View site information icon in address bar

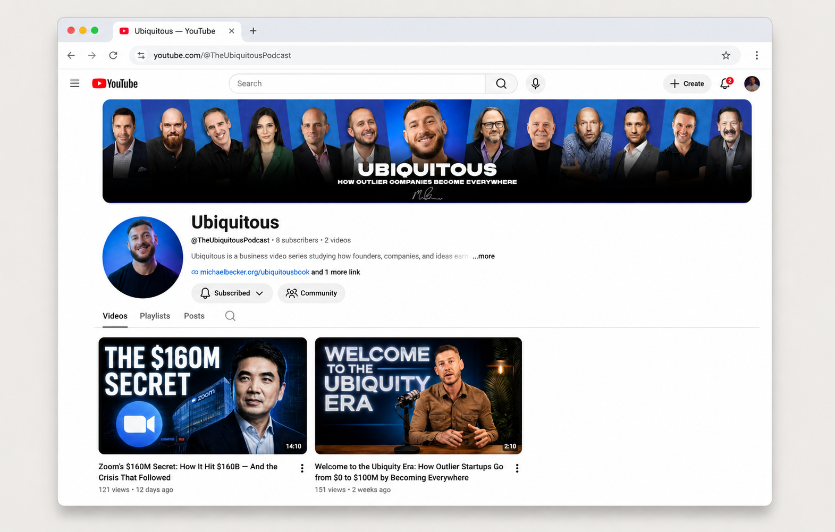141,55
